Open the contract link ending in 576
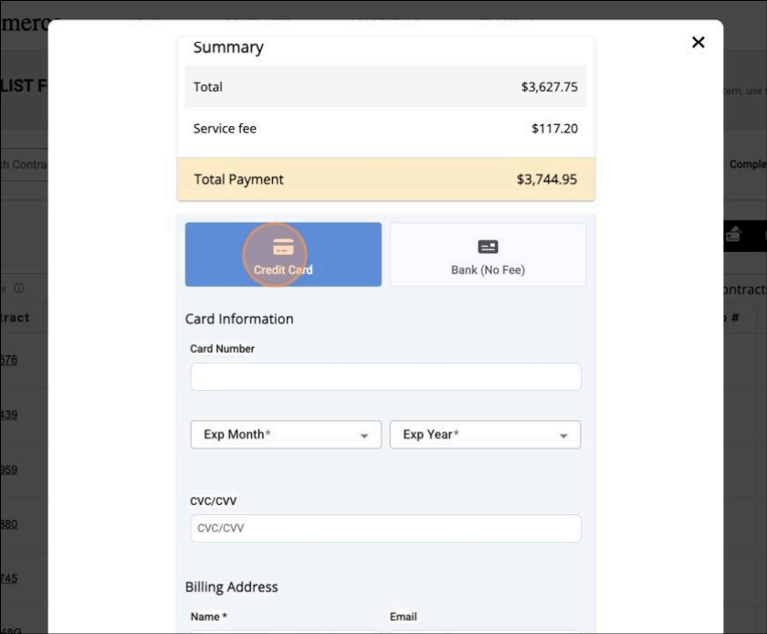 [8, 360]
